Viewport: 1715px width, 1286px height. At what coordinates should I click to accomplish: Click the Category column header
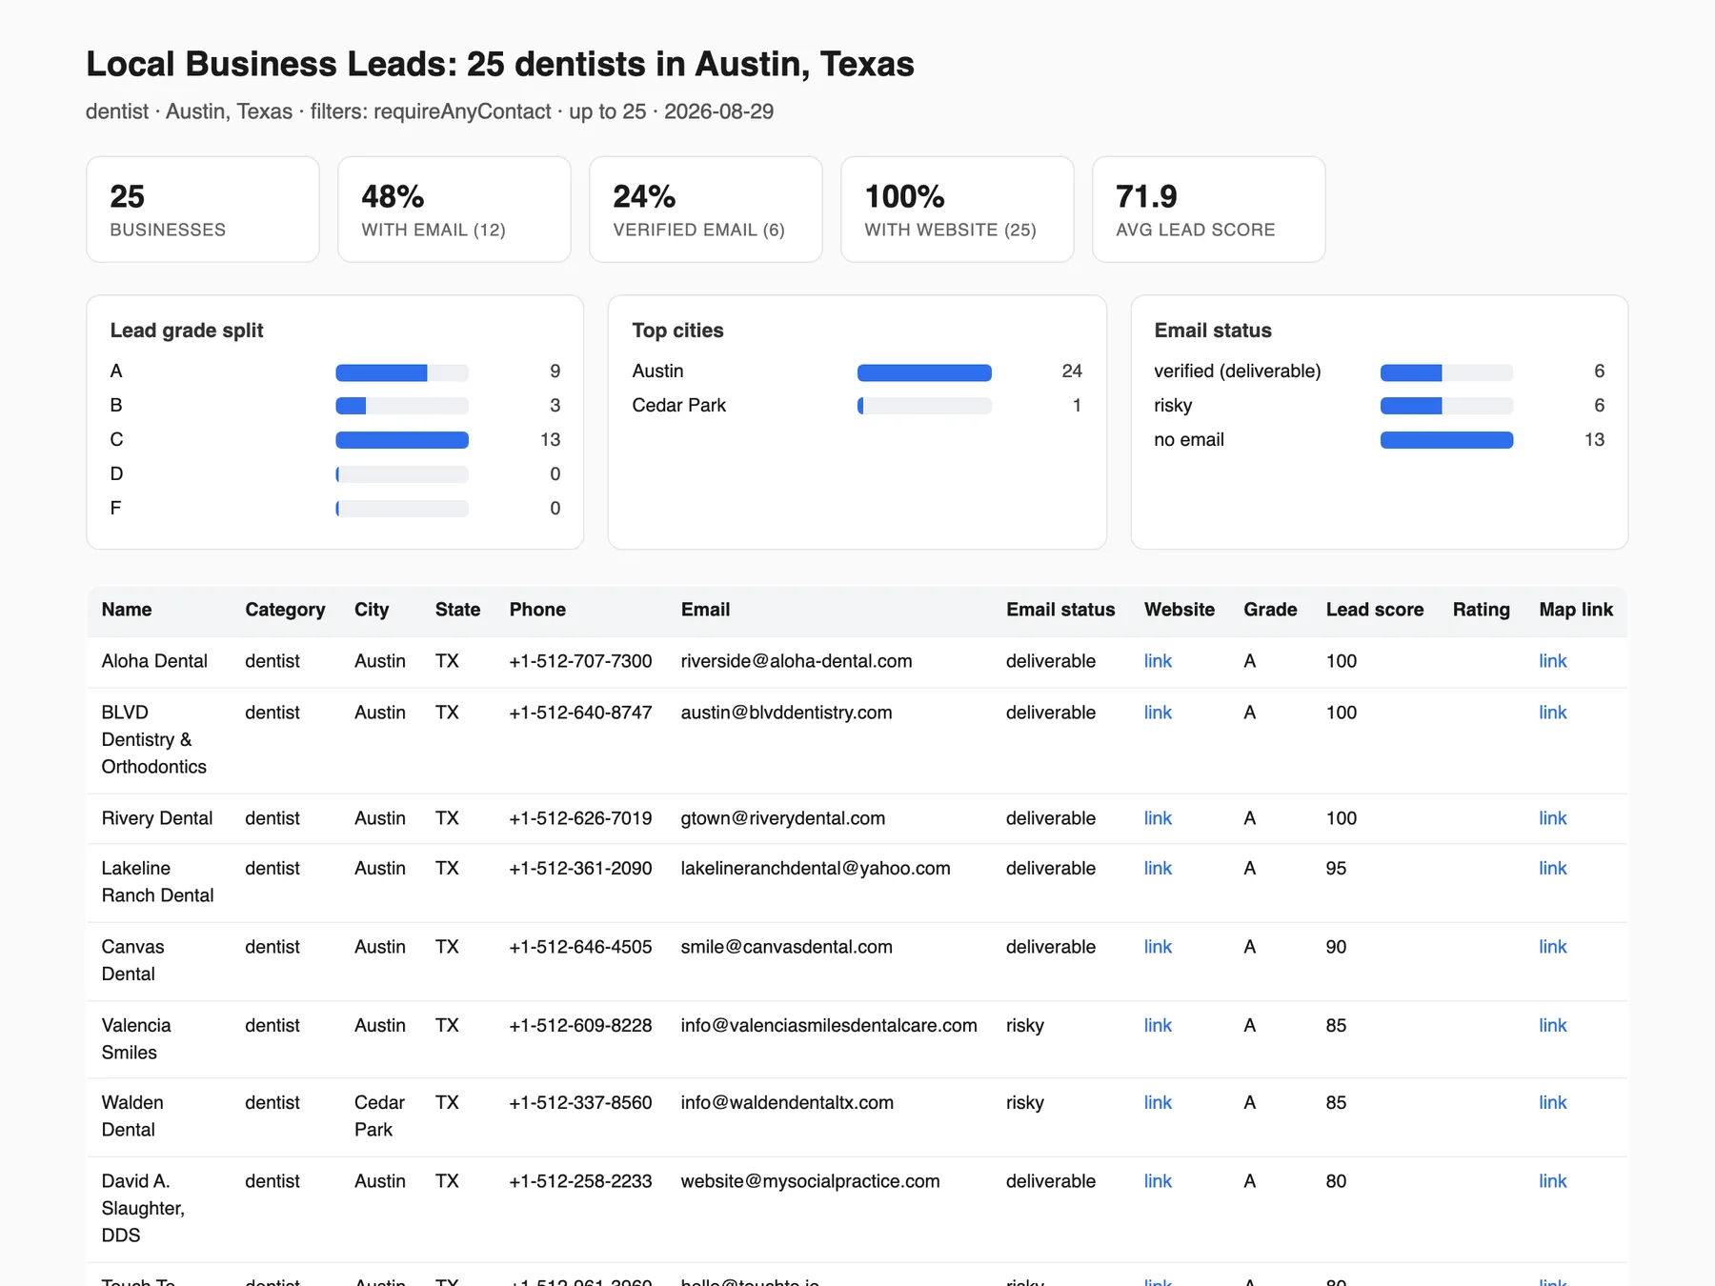pyautogui.click(x=285, y=610)
